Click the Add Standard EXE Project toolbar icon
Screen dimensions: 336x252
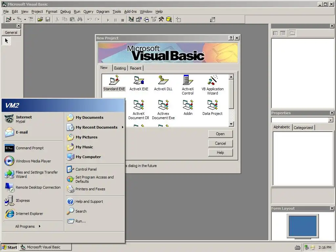9,19
